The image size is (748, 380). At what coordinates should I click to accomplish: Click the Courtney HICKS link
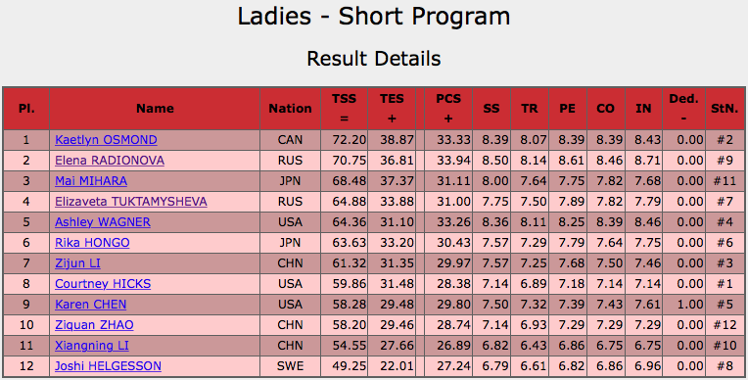coord(103,284)
